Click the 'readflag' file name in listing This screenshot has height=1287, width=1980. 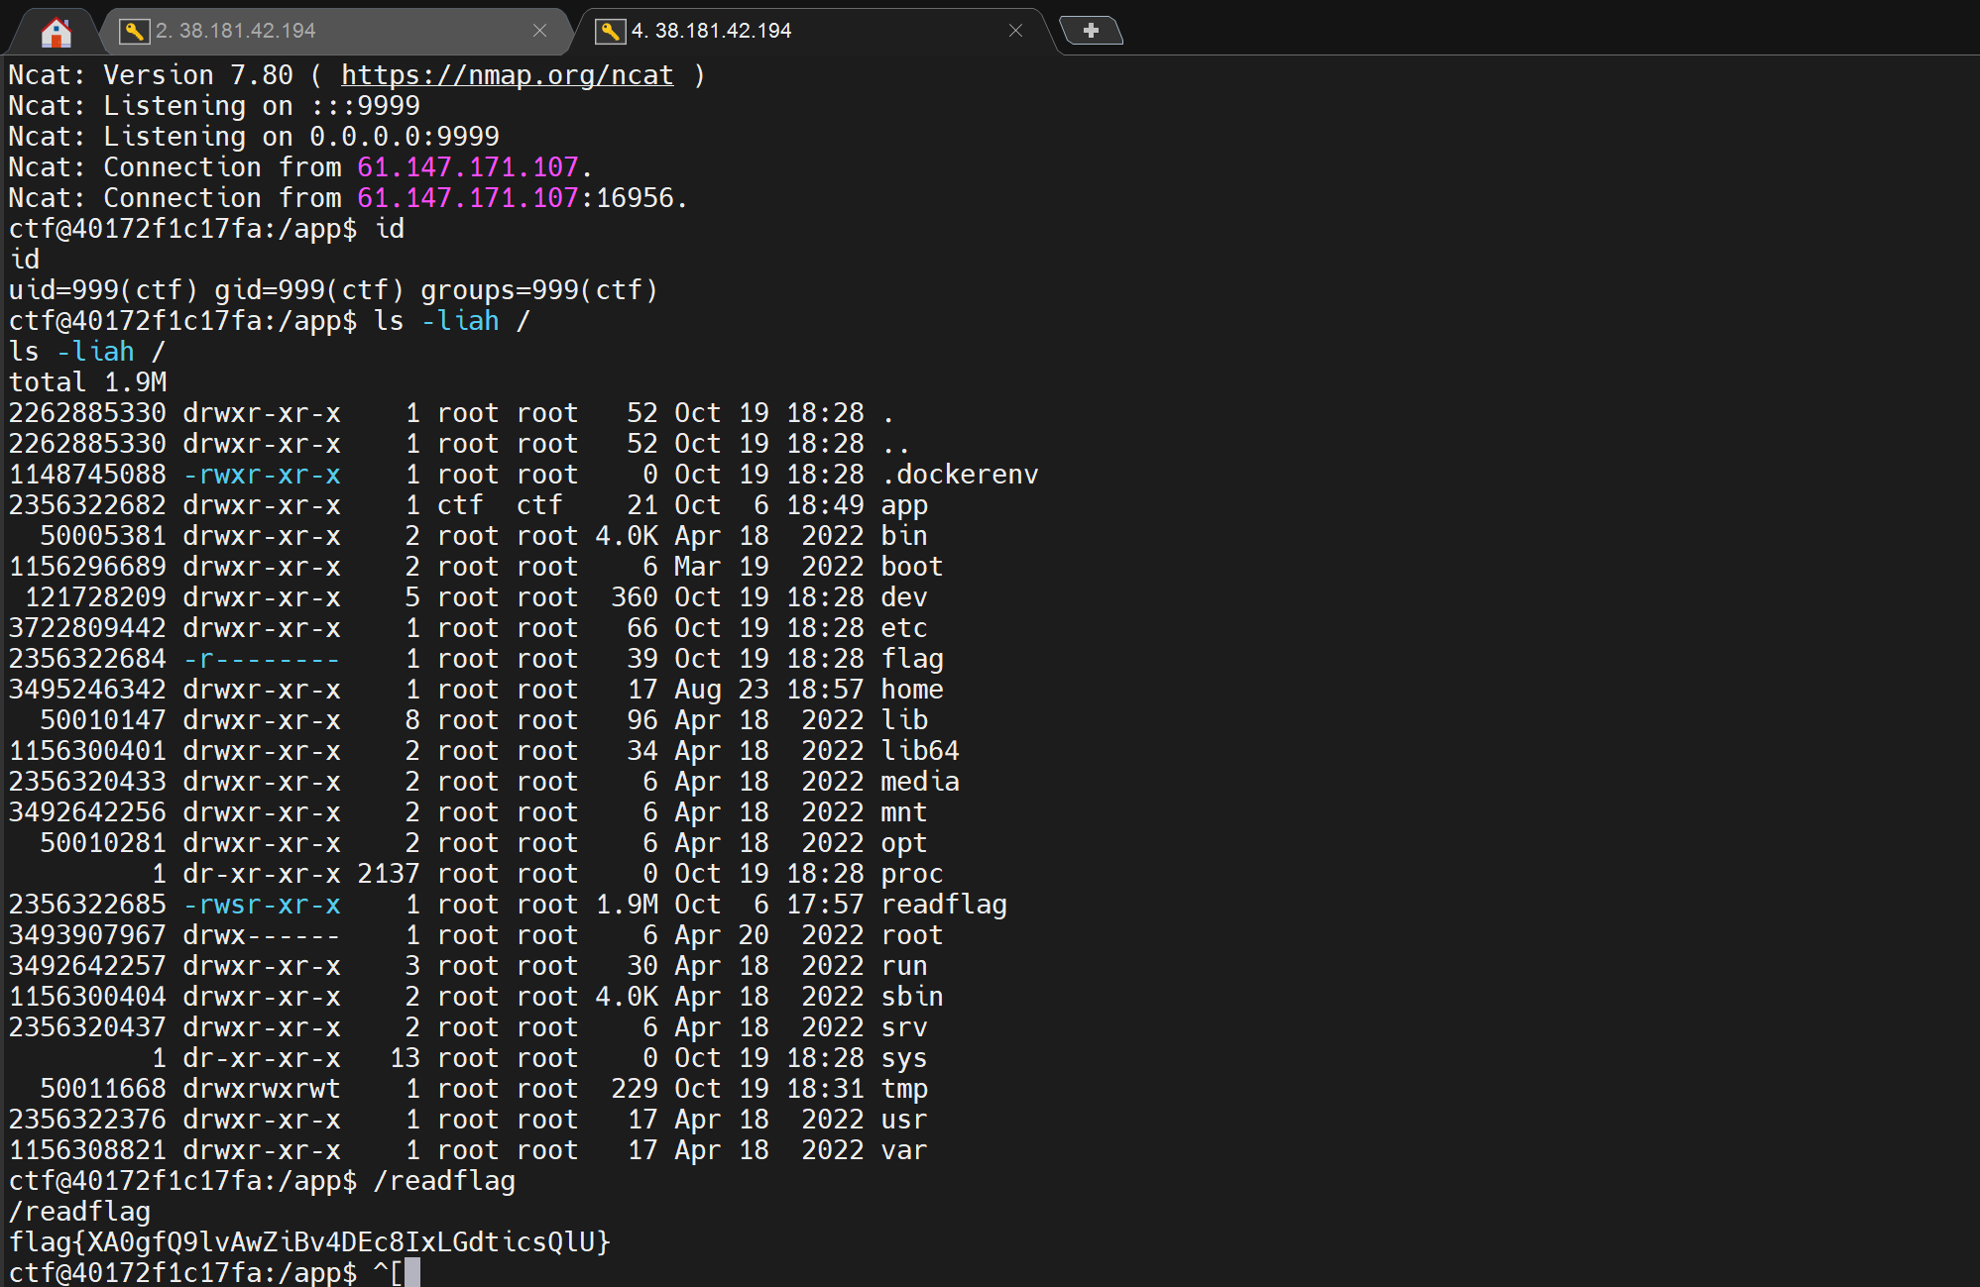(x=944, y=905)
